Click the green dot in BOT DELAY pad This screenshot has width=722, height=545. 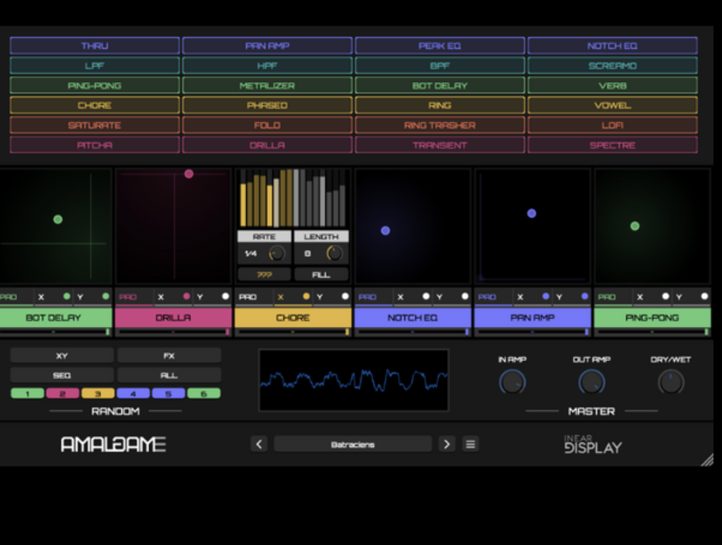58,219
